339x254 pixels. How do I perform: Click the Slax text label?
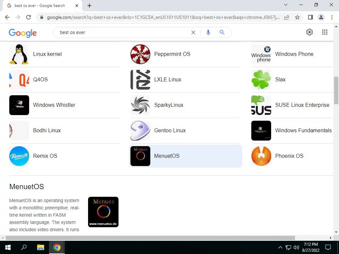point(280,80)
